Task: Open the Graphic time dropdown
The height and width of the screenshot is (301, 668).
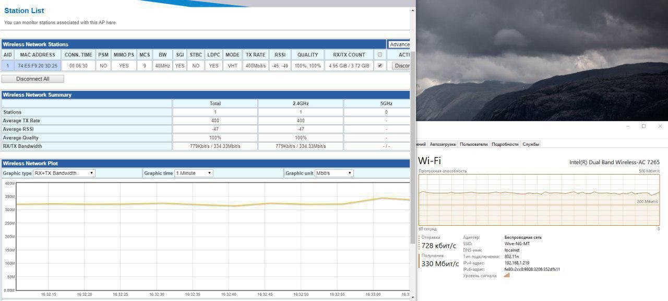Action: 194,173
